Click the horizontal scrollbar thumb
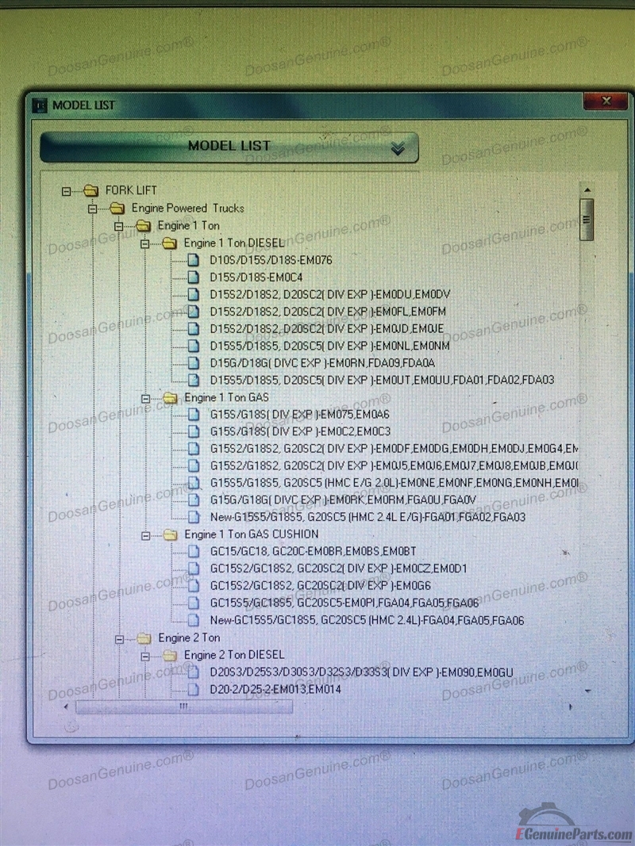The height and width of the screenshot is (846, 635). coord(184,706)
